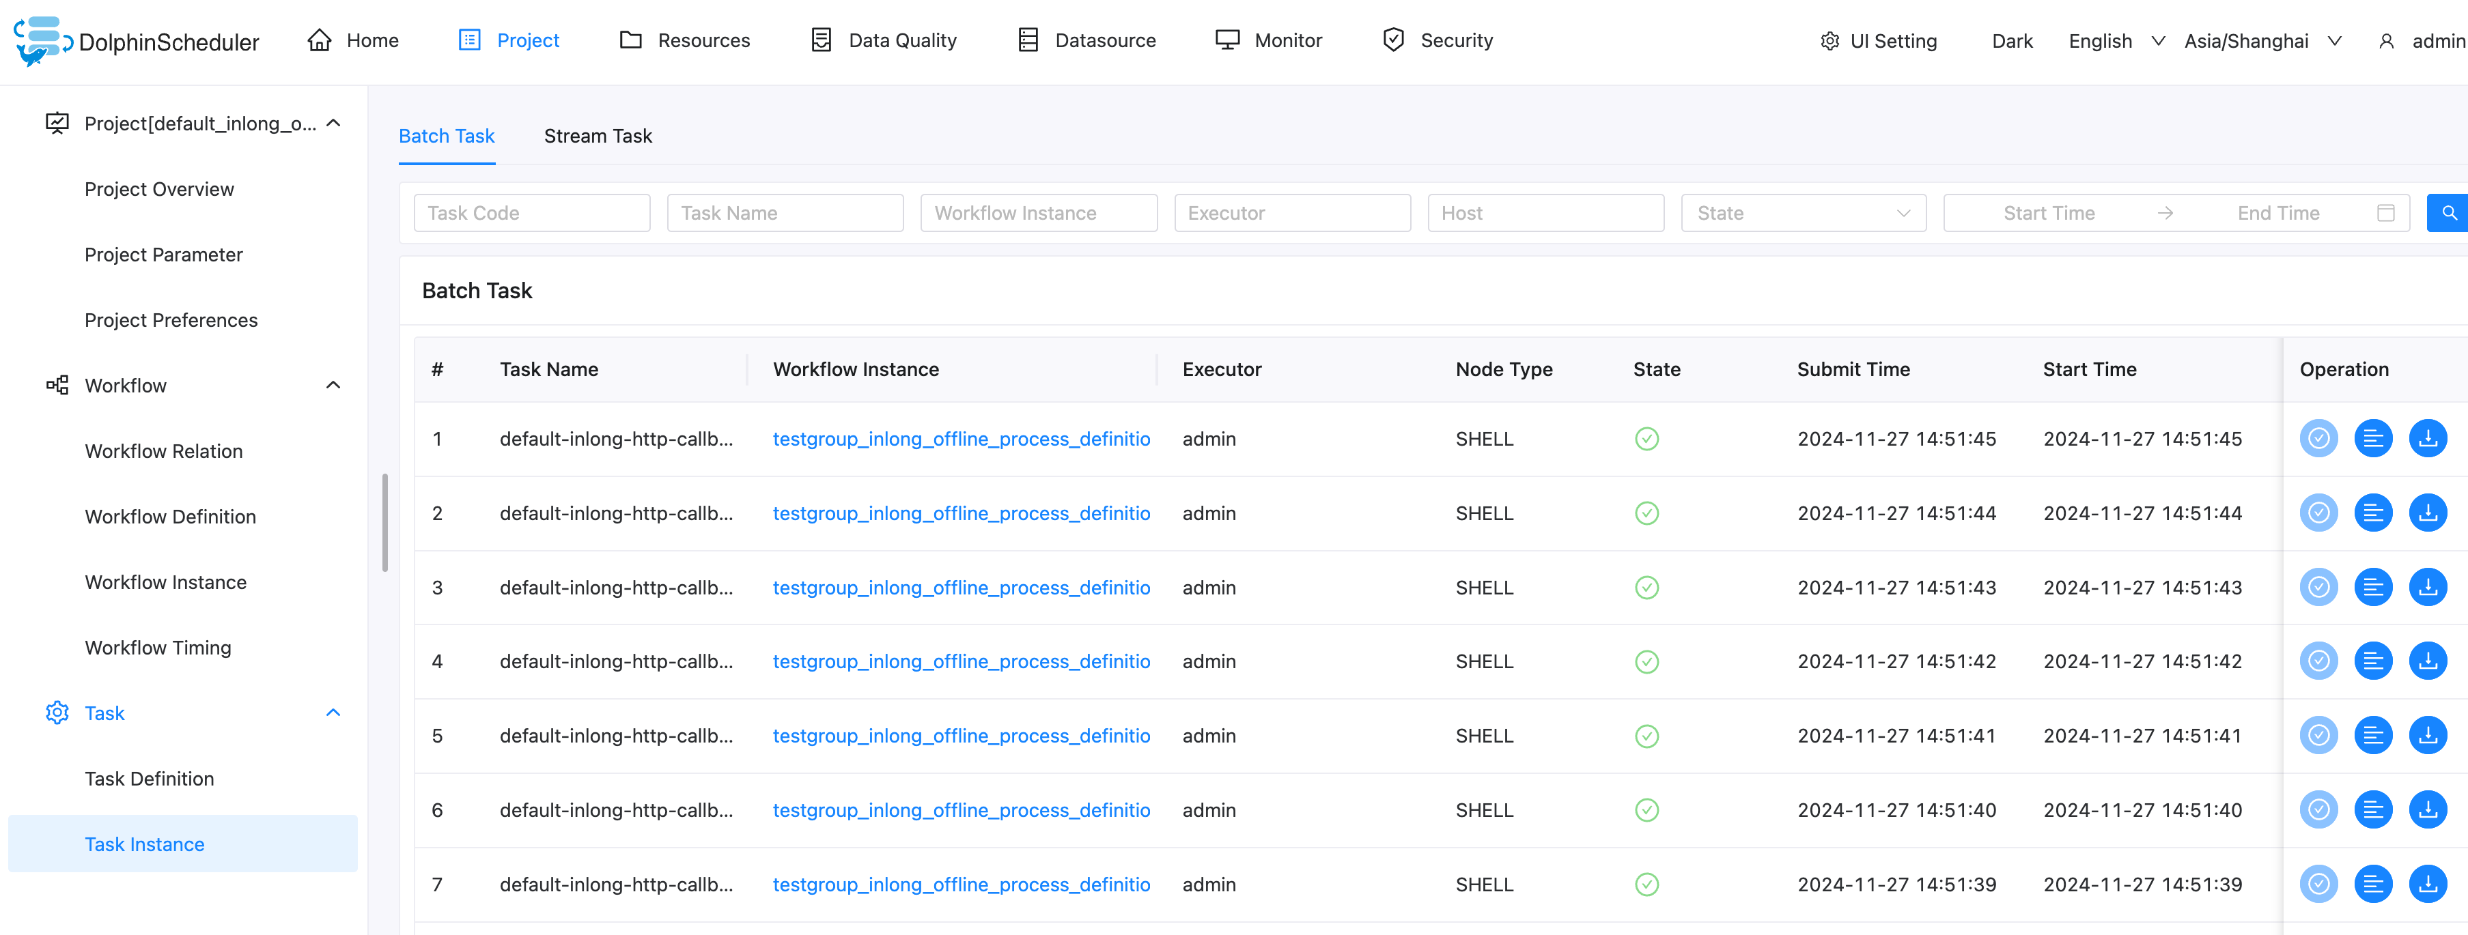Collapse the Workflow sidebar section
2468x935 pixels.
333,385
